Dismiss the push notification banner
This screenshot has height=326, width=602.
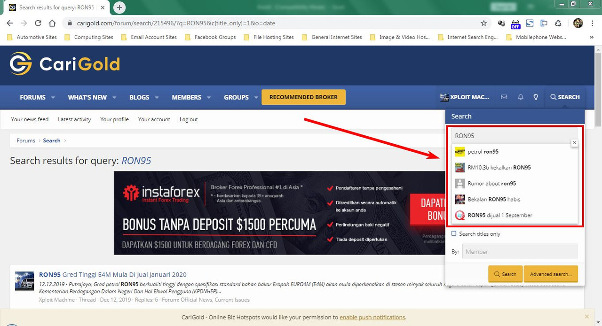(x=586, y=317)
